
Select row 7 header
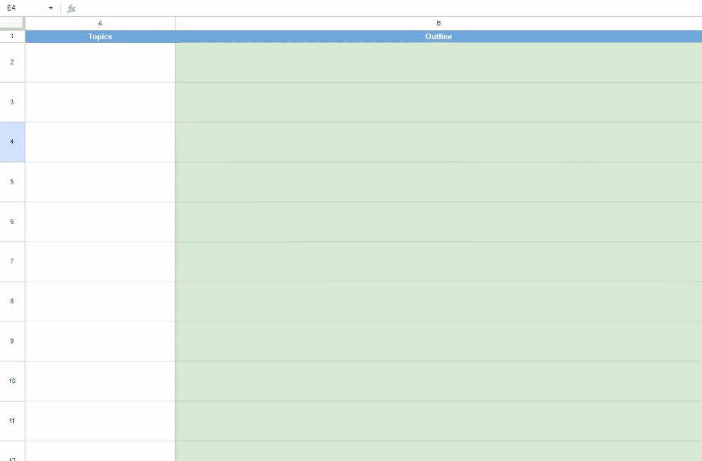click(12, 262)
